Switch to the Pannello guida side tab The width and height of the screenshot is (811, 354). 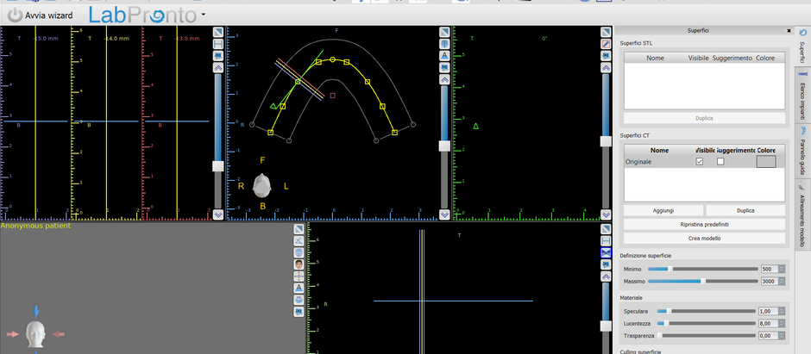[x=802, y=152]
